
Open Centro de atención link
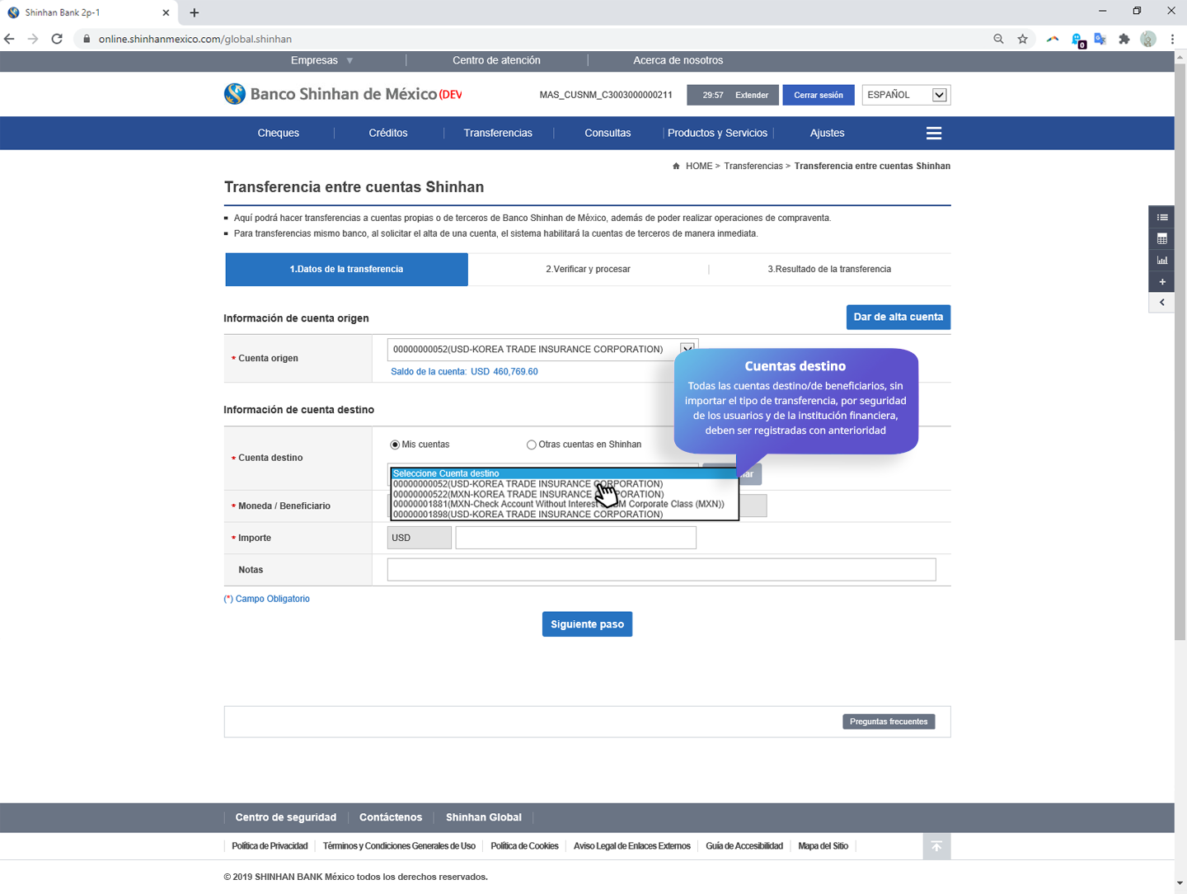(x=496, y=60)
